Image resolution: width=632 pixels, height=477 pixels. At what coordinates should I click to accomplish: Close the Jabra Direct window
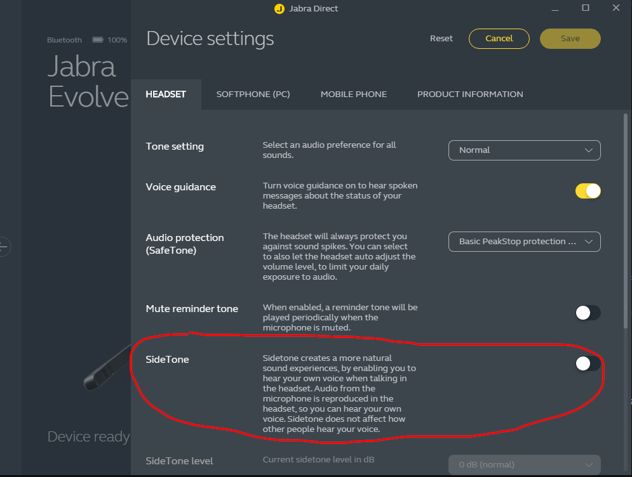coord(616,8)
